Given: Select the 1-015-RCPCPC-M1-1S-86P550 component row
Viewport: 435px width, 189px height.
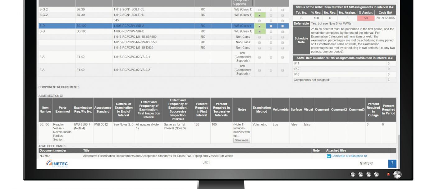Looking at the screenshot, I should [x=164, y=37].
